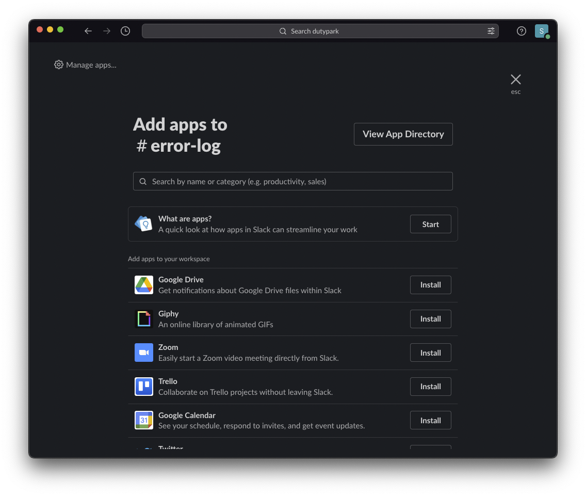
Task: Close dialog with the X esc icon
Action: click(516, 79)
